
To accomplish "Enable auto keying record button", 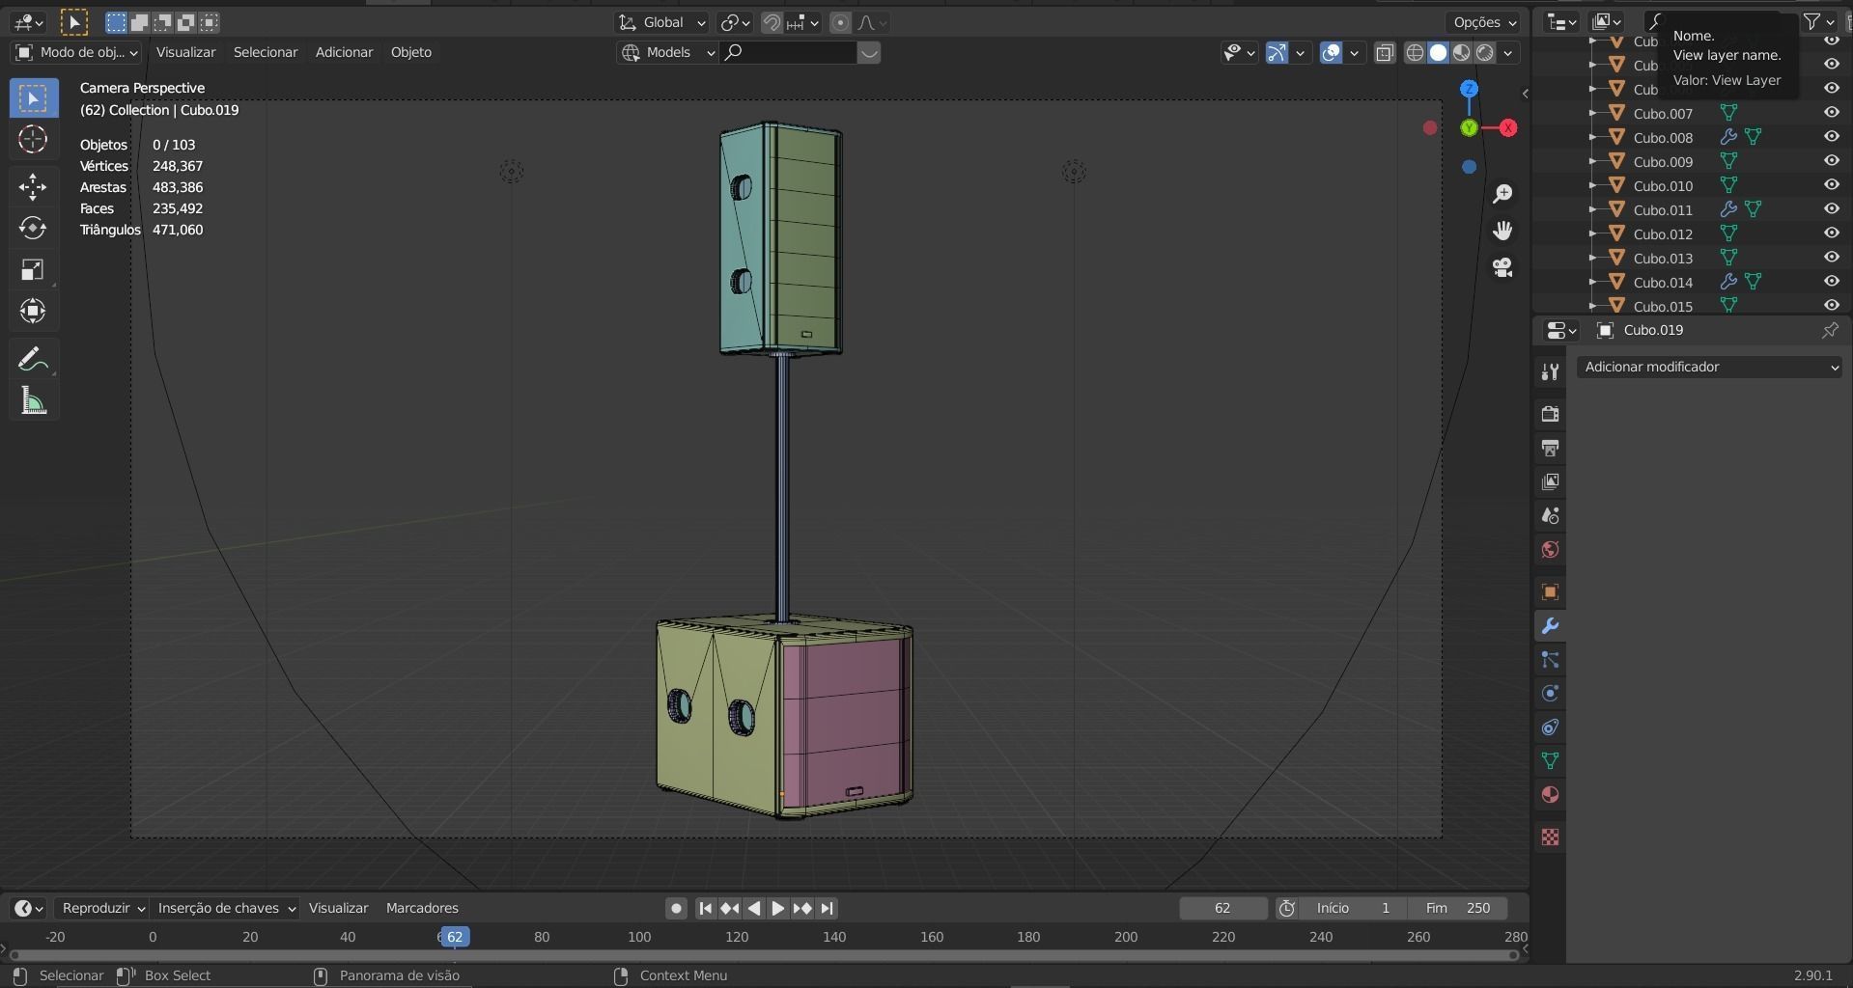I will (x=676, y=908).
